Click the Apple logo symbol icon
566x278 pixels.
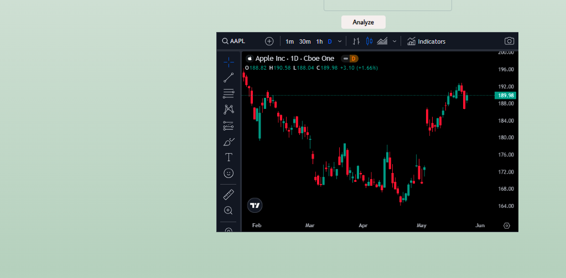pyautogui.click(x=250, y=59)
